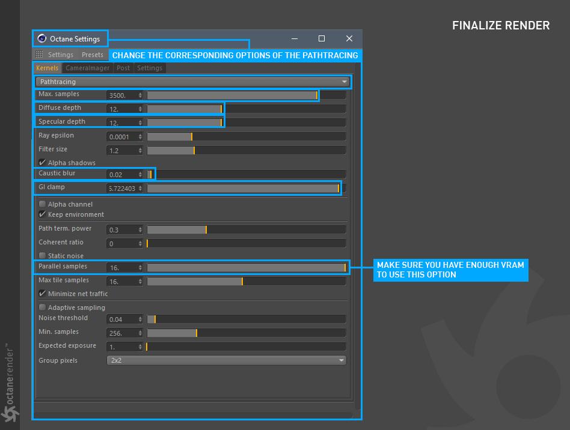Enable the Alpha channel checkbox
570x430 pixels.
pos(42,204)
